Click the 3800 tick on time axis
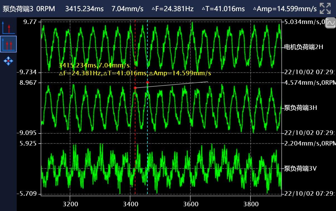Image resolution: width=336 pixels, height=211 pixels. [251, 204]
